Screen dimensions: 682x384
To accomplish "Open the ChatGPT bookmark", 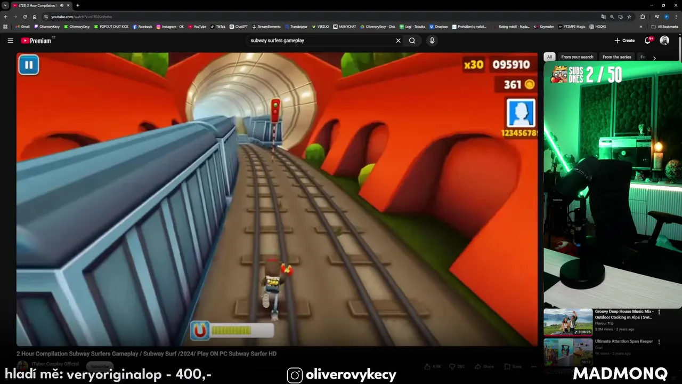I will tap(239, 27).
